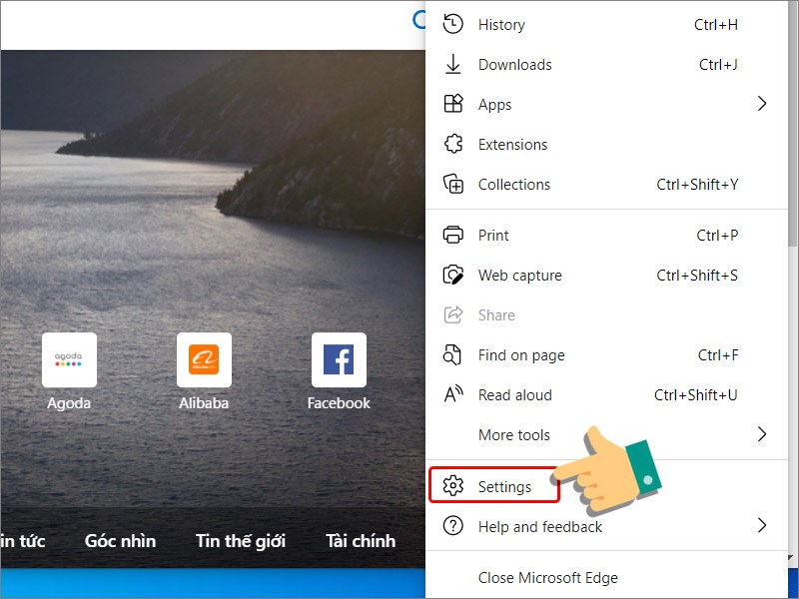Image resolution: width=799 pixels, height=599 pixels.
Task: Open the Tin thế giới news tab
Action: pos(241,541)
